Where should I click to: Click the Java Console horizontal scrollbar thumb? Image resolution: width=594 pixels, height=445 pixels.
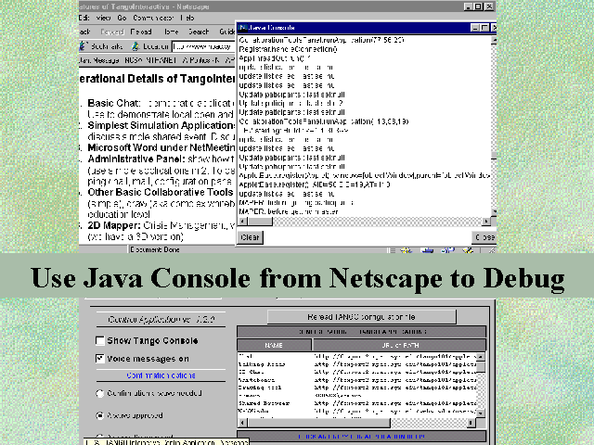coord(260,222)
